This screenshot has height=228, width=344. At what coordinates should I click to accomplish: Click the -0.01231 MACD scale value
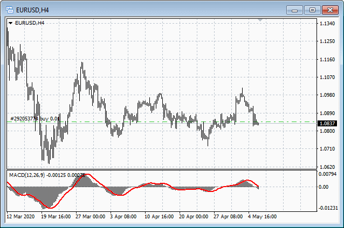click(328, 208)
